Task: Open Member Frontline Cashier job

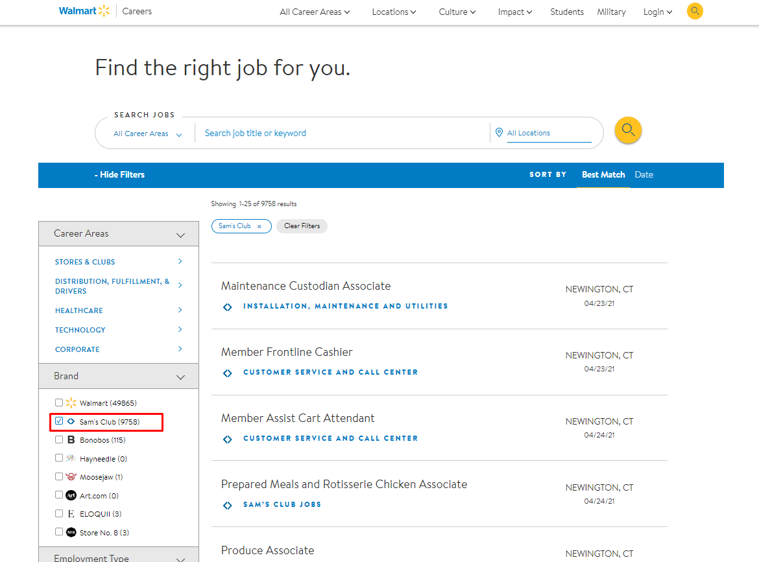Action: tap(287, 352)
